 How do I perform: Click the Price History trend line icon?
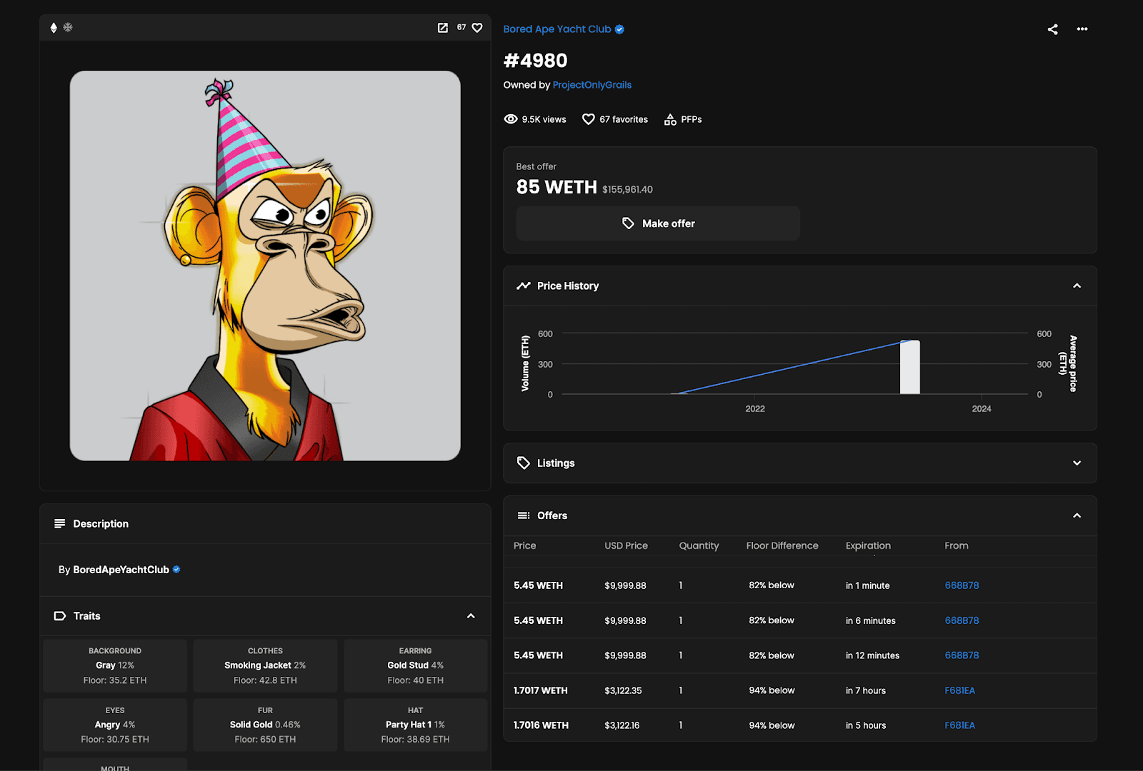click(524, 286)
